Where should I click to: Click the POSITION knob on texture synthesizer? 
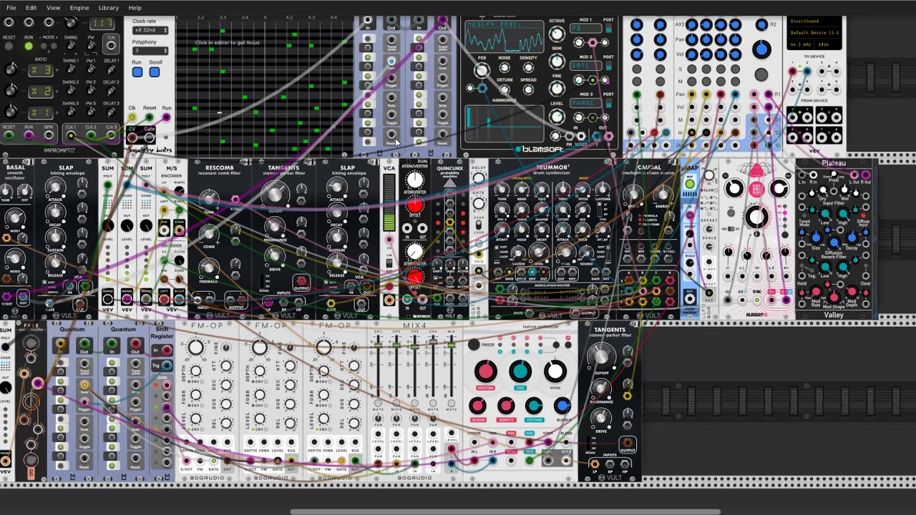(x=485, y=371)
